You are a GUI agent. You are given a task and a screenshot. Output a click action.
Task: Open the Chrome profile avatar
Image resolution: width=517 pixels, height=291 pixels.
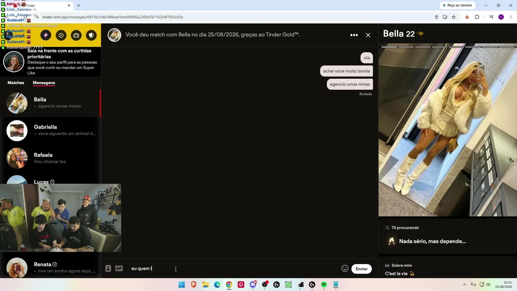[x=501, y=17]
